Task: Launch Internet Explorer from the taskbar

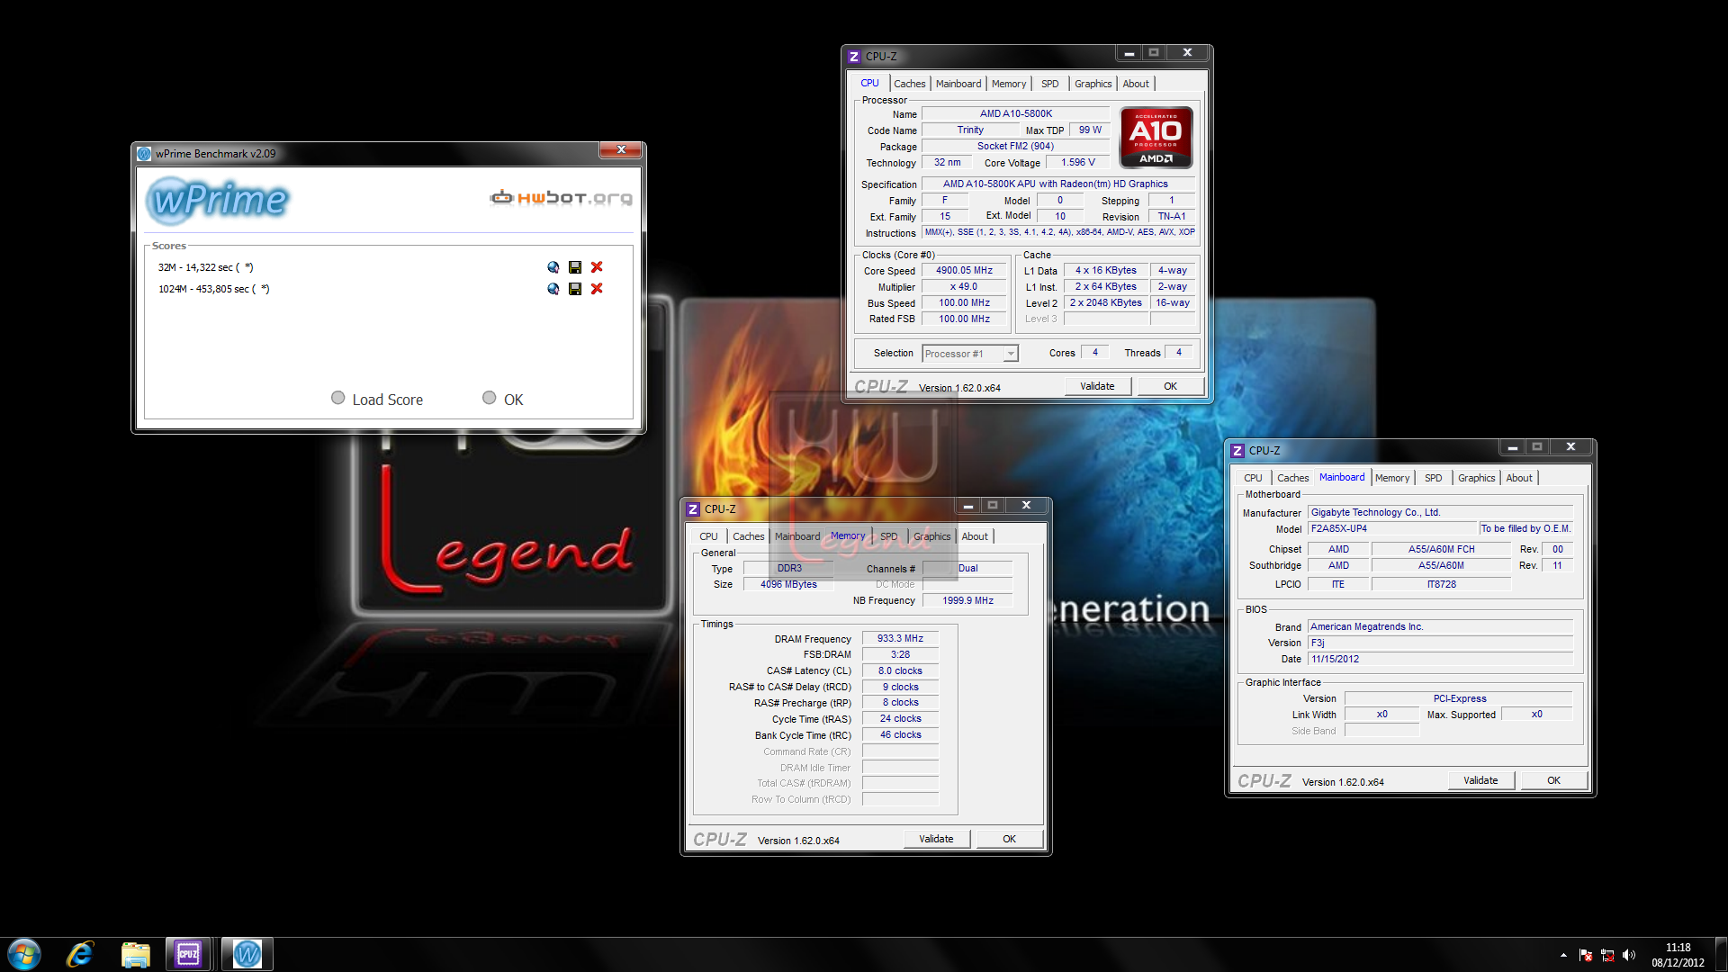Action: pos(80,954)
